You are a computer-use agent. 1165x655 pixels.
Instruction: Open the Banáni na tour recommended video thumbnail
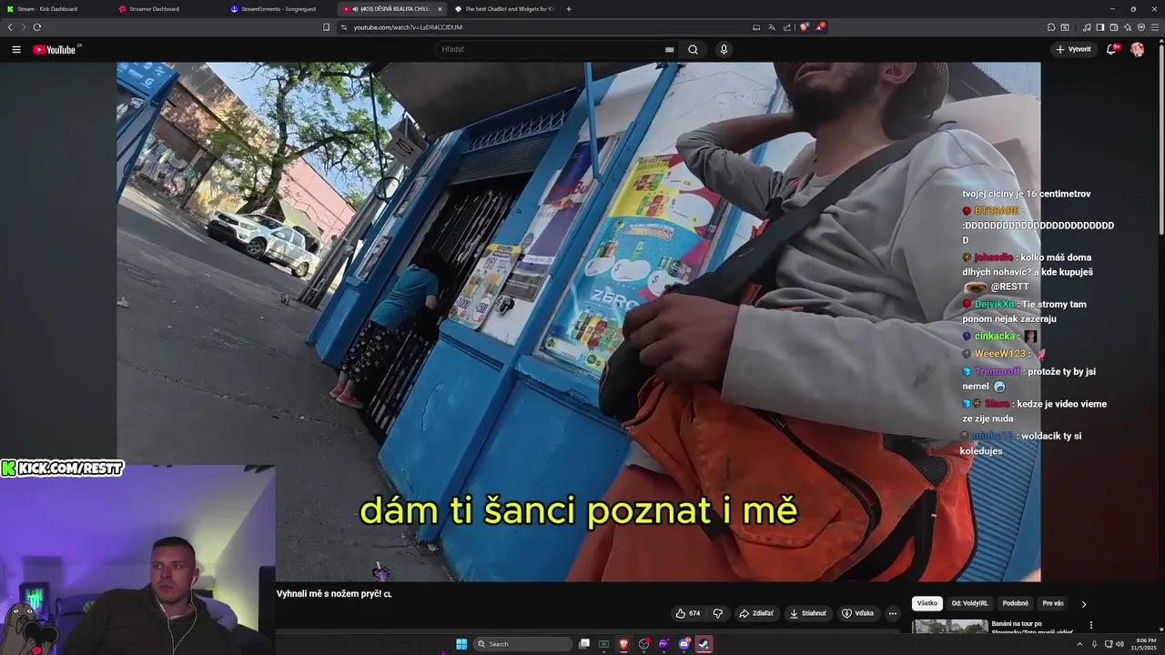point(950,626)
